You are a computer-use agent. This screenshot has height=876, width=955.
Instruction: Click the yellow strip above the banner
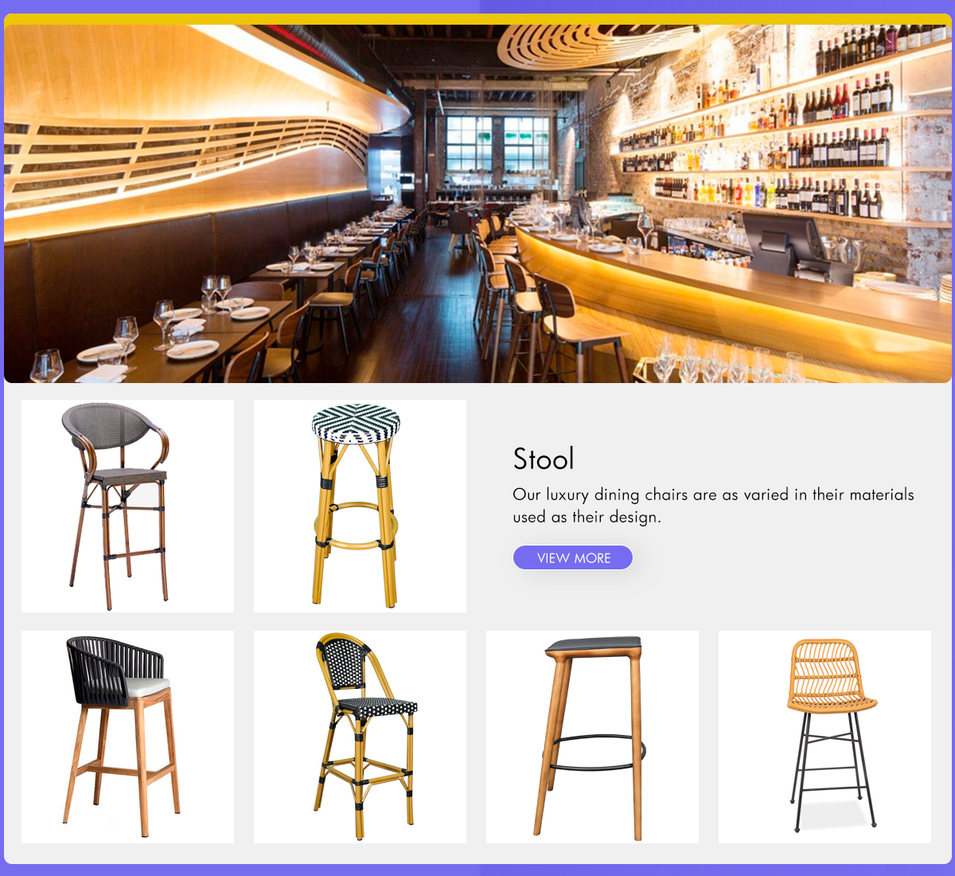(477, 19)
